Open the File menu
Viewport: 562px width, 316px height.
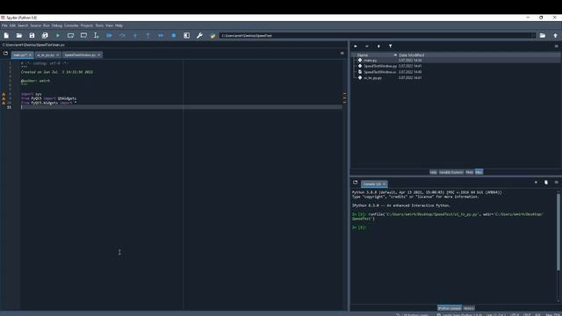pos(4,25)
